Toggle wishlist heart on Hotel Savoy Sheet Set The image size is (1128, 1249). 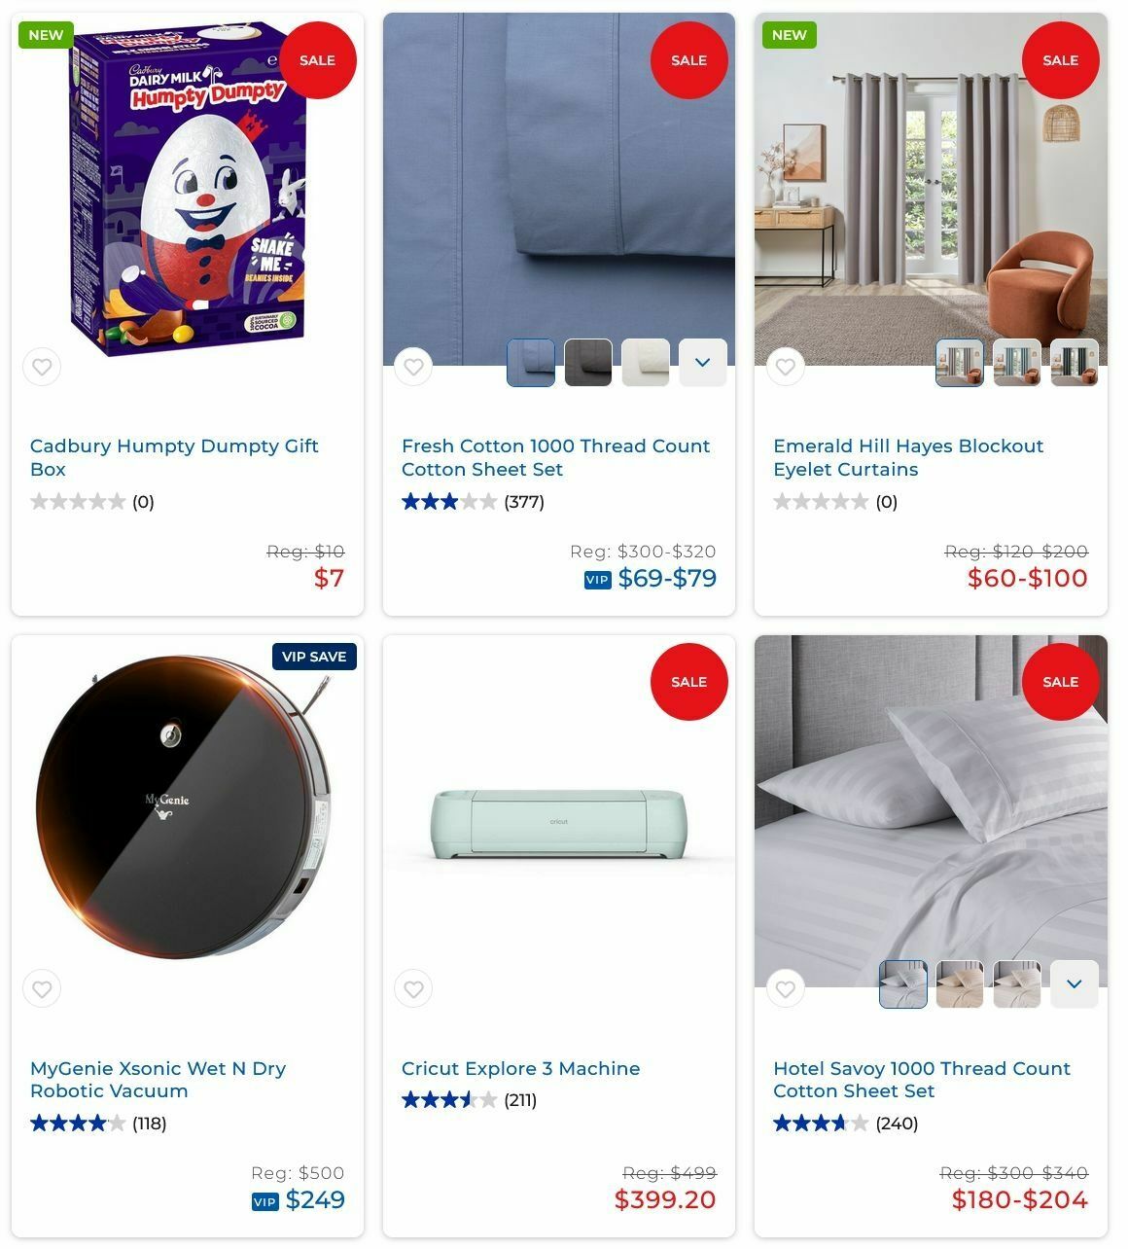click(x=785, y=988)
